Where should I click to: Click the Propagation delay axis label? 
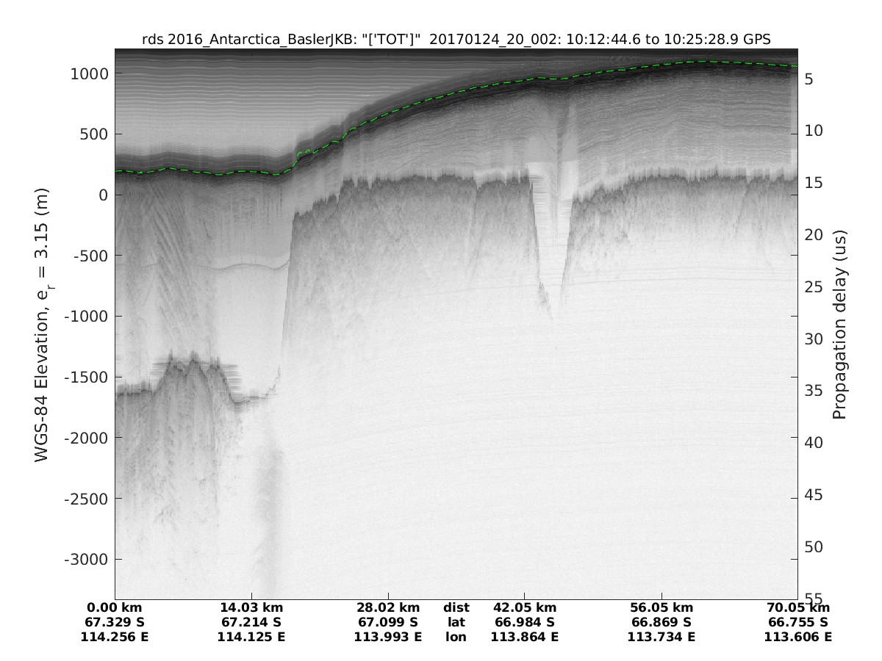840,325
